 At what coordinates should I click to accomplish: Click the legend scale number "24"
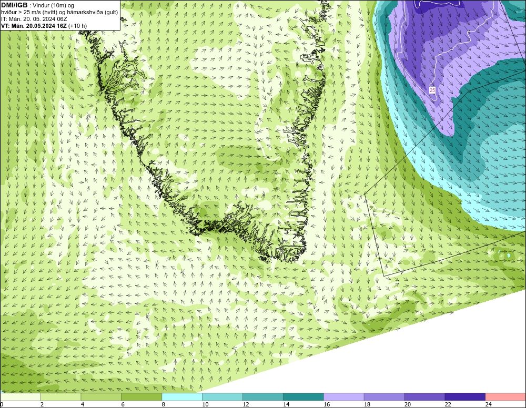488,404
